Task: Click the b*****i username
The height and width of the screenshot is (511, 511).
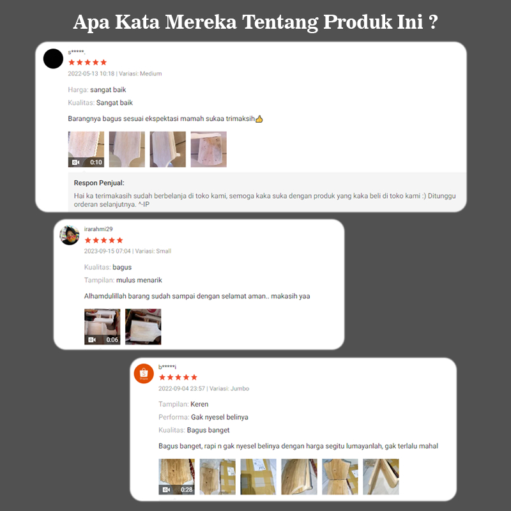Action: (x=167, y=367)
